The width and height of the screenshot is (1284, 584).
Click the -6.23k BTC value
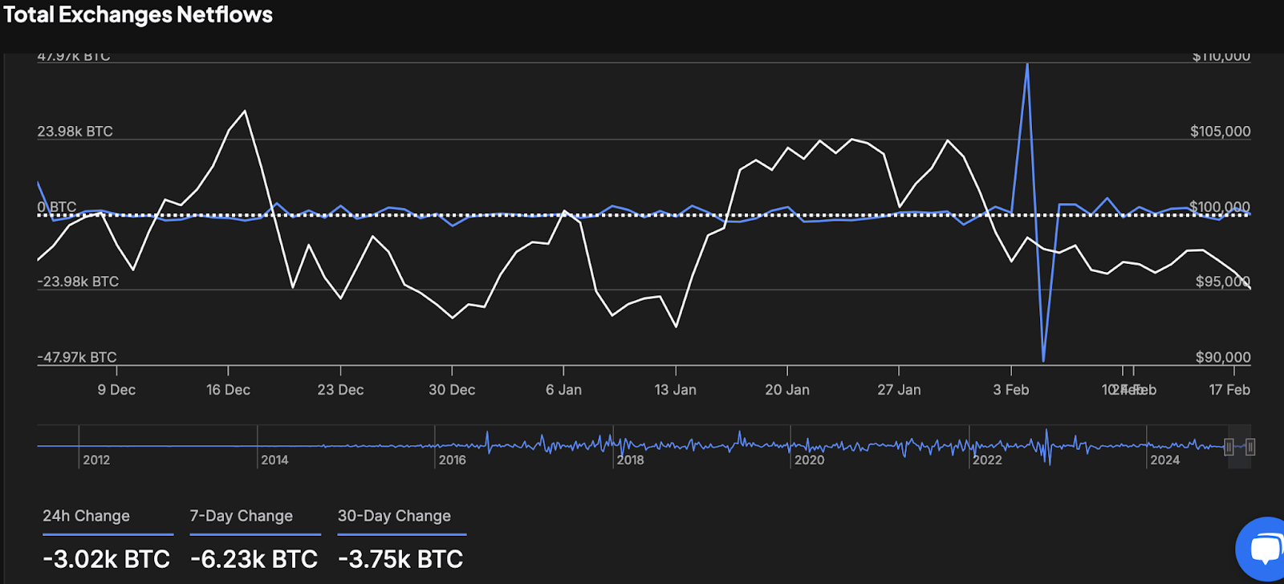pyautogui.click(x=254, y=559)
